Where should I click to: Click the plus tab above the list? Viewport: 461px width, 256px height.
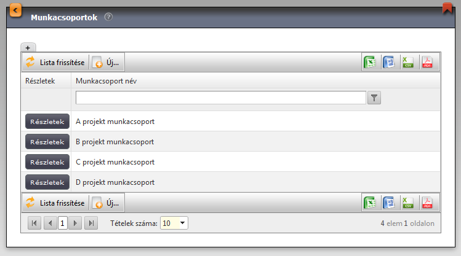(28, 47)
